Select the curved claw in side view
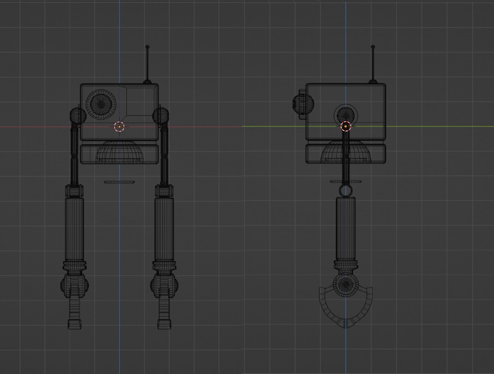The height and width of the screenshot is (374, 494). 346,308
